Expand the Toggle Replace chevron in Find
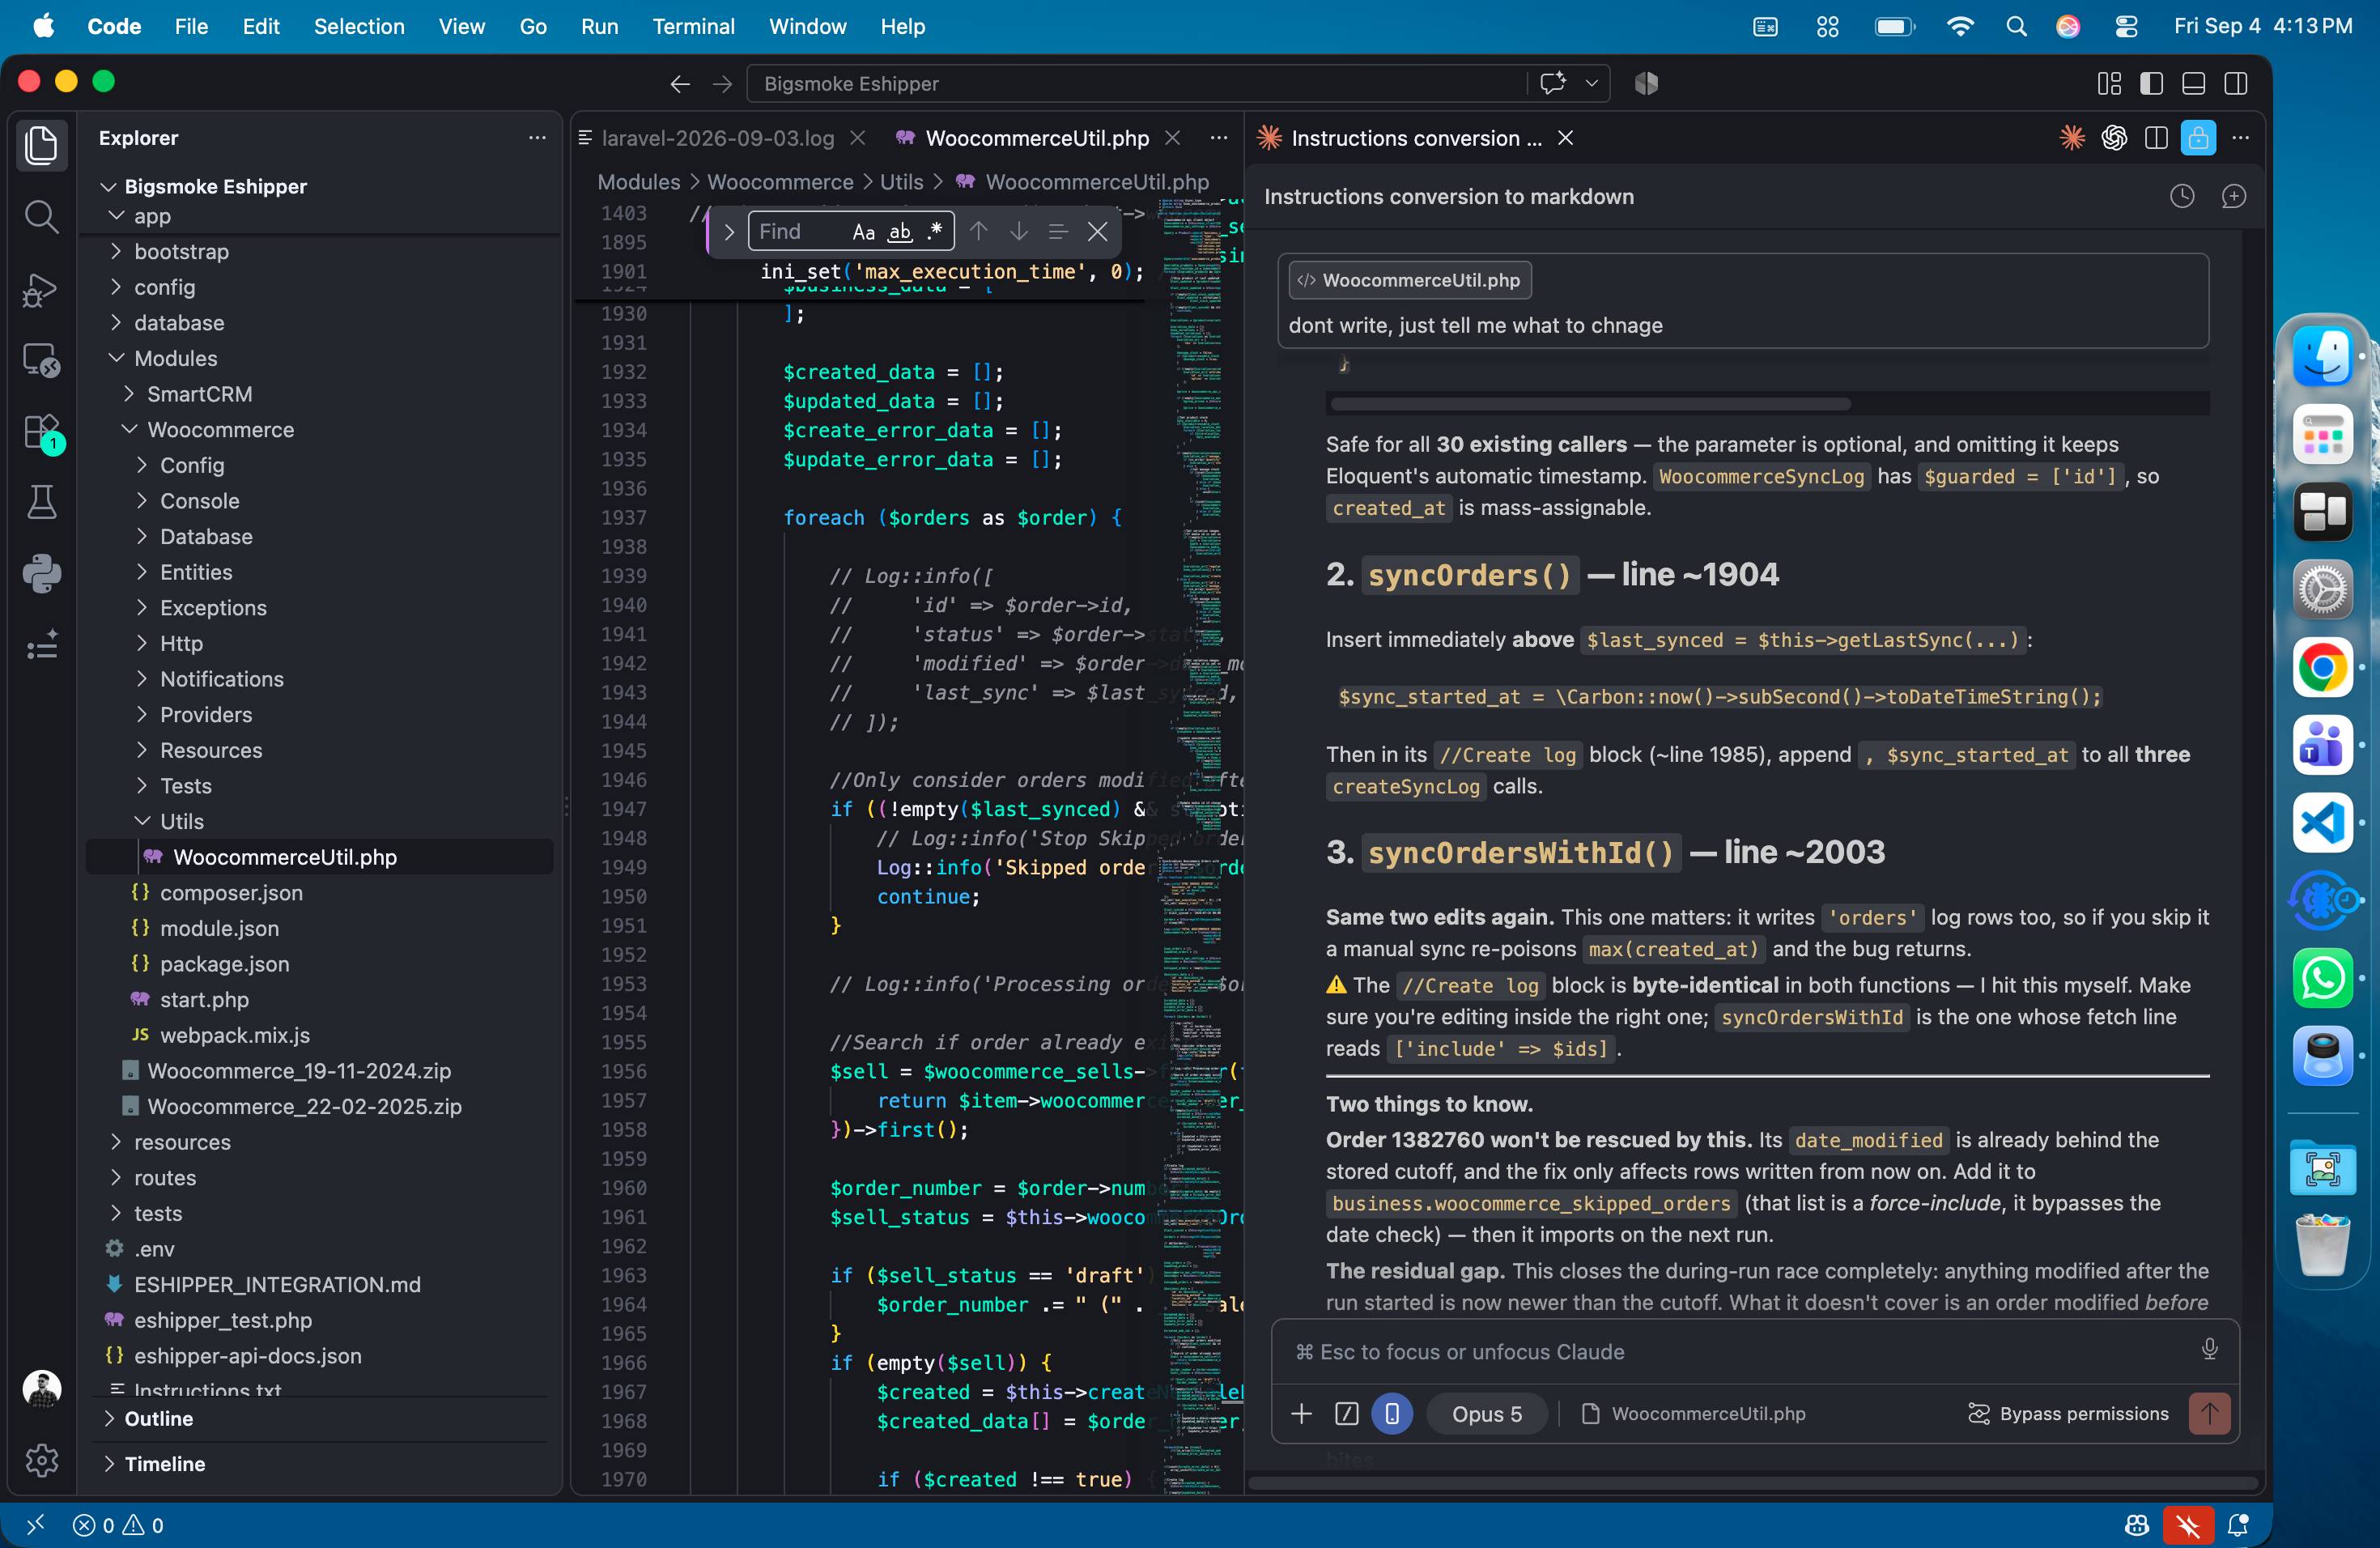2380x1548 pixels. coord(729,232)
